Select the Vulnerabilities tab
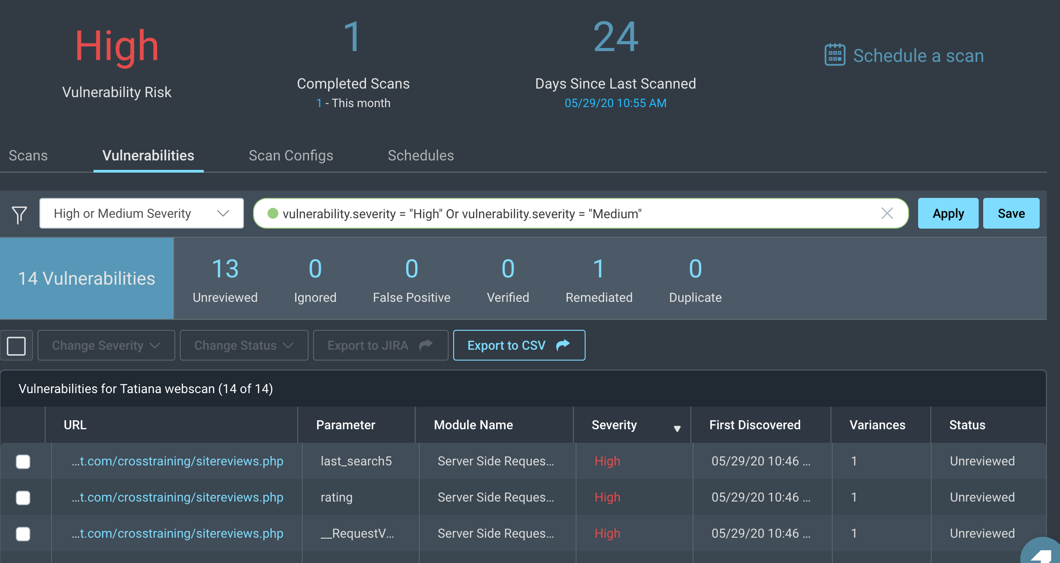 point(148,155)
